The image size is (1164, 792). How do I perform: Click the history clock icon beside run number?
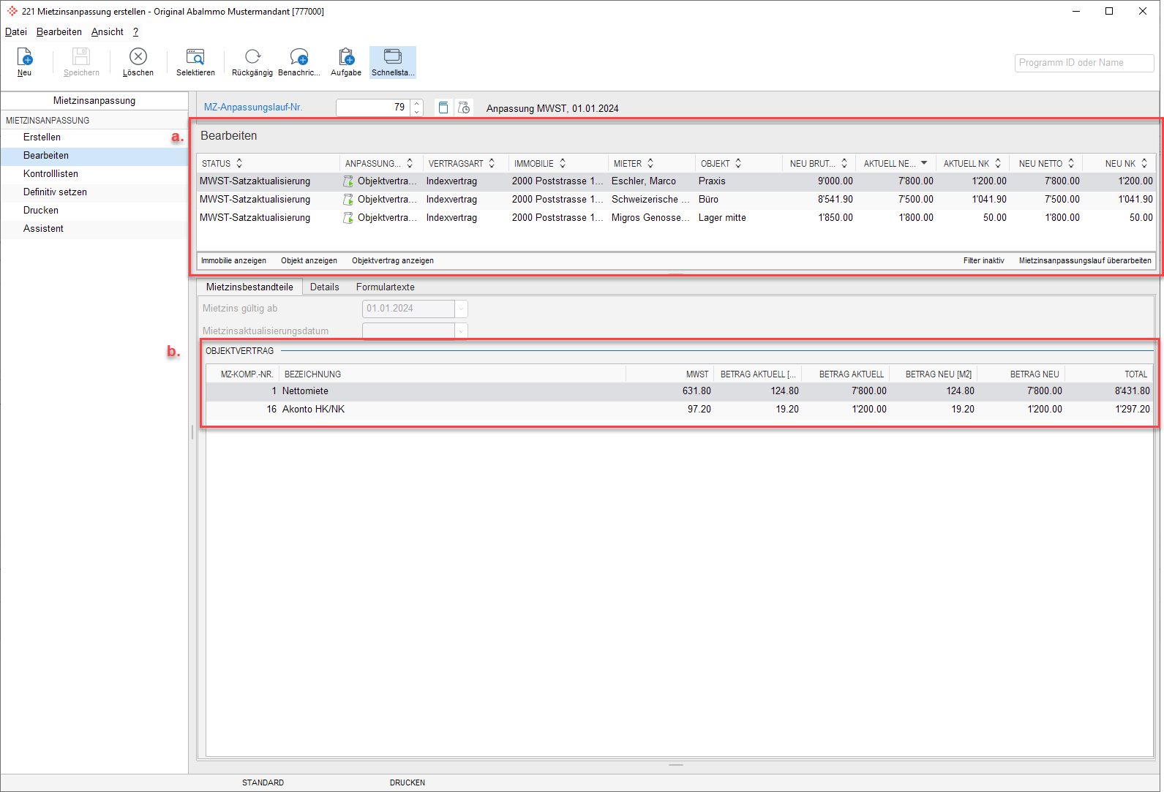click(x=464, y=108)
